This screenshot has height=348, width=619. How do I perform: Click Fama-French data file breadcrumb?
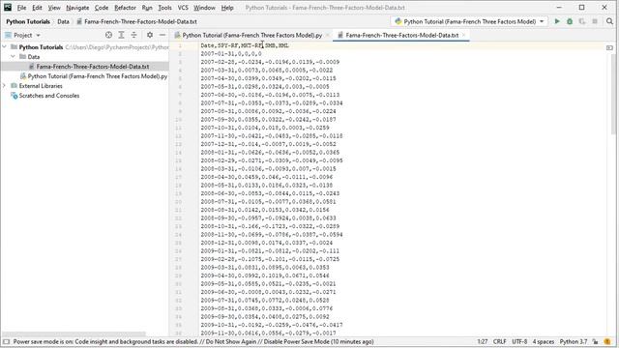(136, 21)
